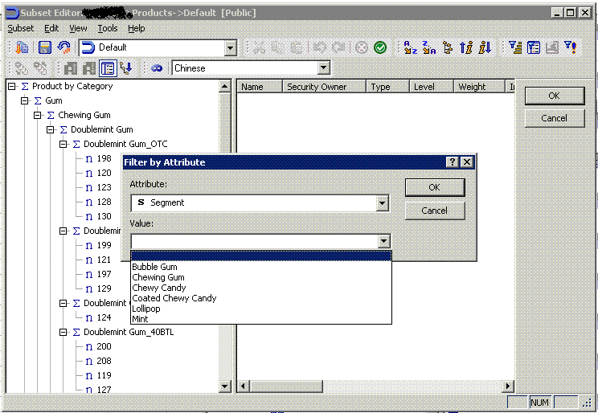Collapse the Product by Category node
The height and width of the screenshot is (413, 598).
(12, 86)
